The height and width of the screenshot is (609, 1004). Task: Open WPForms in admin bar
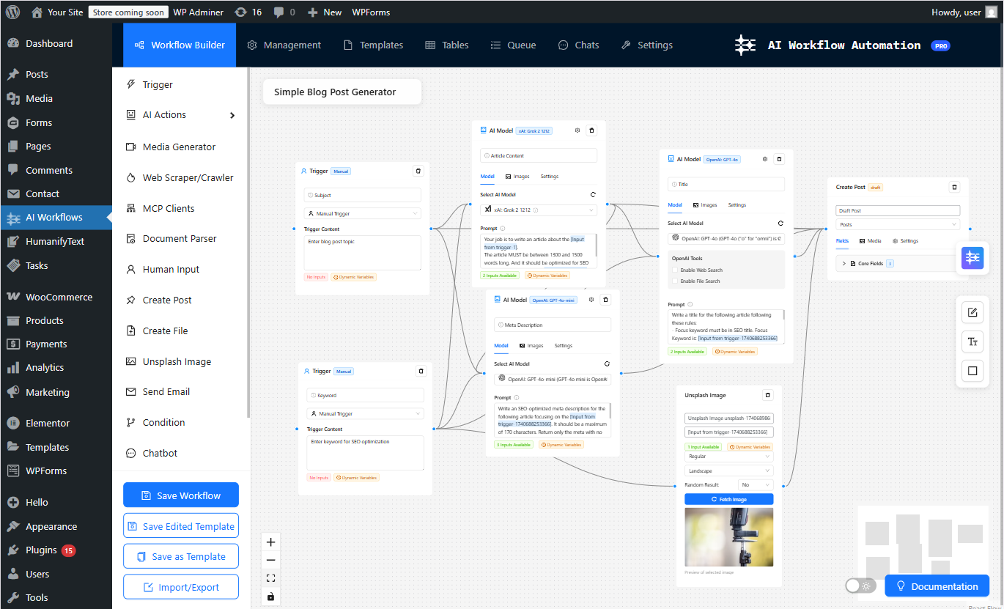point(371,12)
